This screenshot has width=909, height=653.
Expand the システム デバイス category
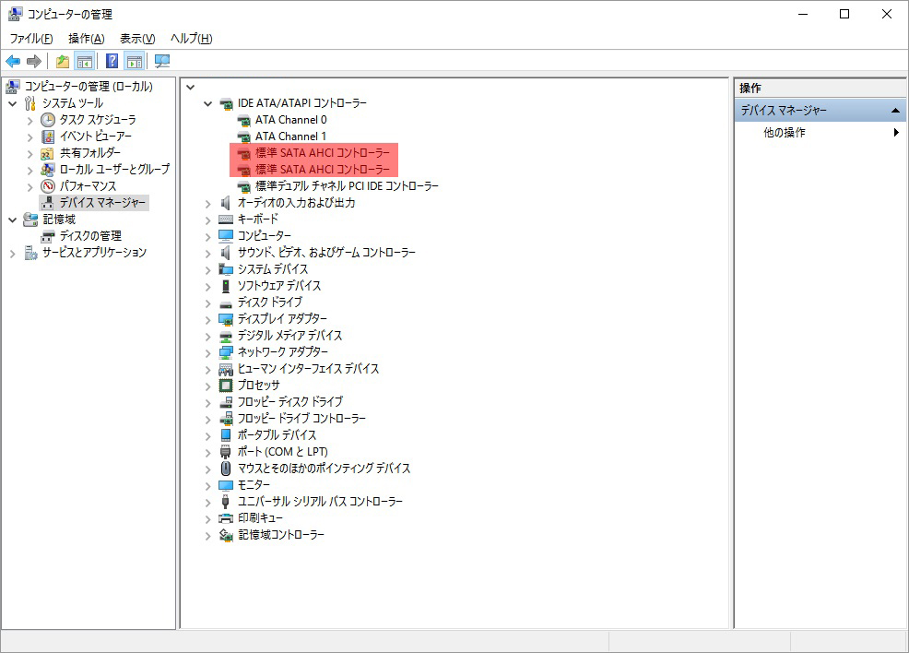[x=208, y=270]
